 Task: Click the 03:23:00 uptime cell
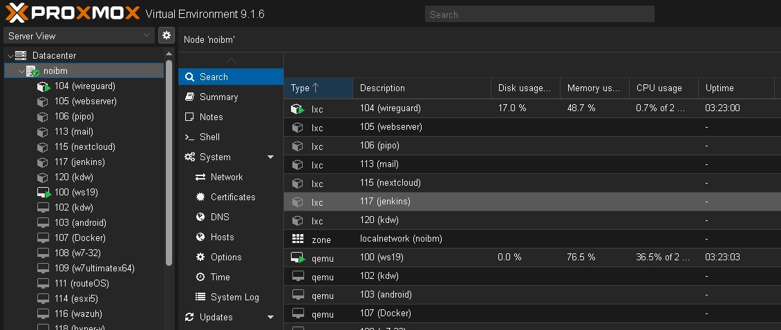[x=722, y=108]
